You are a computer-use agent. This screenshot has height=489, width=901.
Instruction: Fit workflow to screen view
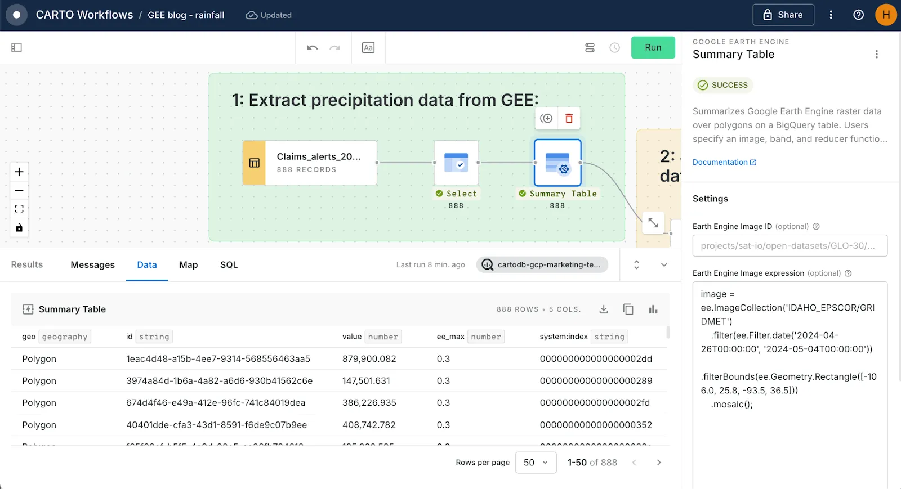click(x=19, y=209)
